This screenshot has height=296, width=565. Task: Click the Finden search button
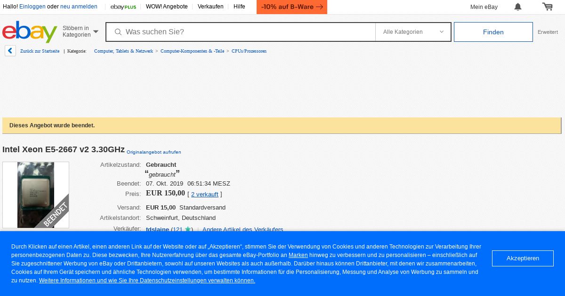pyautogui.click(x=493, y=32)
